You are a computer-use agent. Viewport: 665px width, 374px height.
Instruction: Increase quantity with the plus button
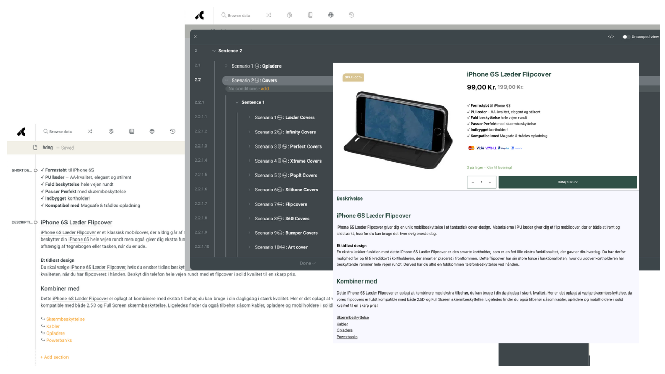click(490, 182)
